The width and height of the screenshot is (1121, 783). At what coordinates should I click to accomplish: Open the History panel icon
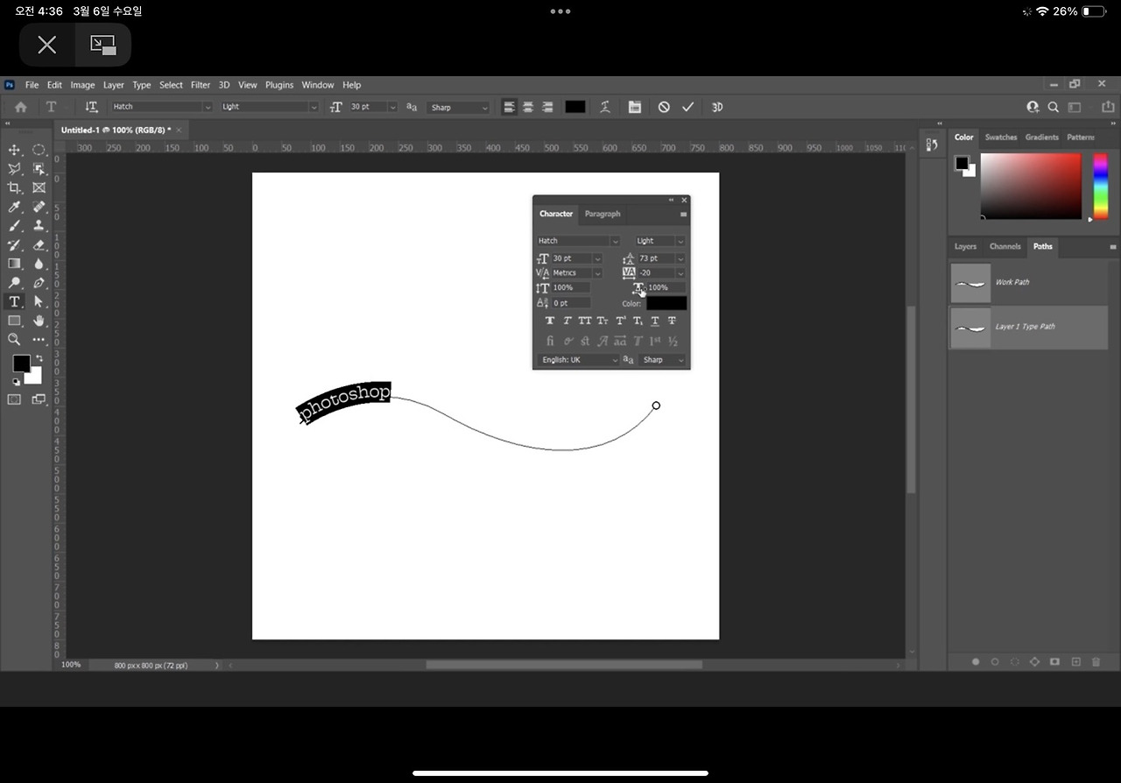(x=932, y=145)
